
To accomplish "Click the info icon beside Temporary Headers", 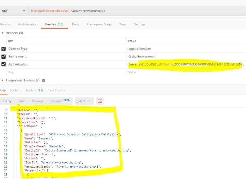I will point(44,80).
